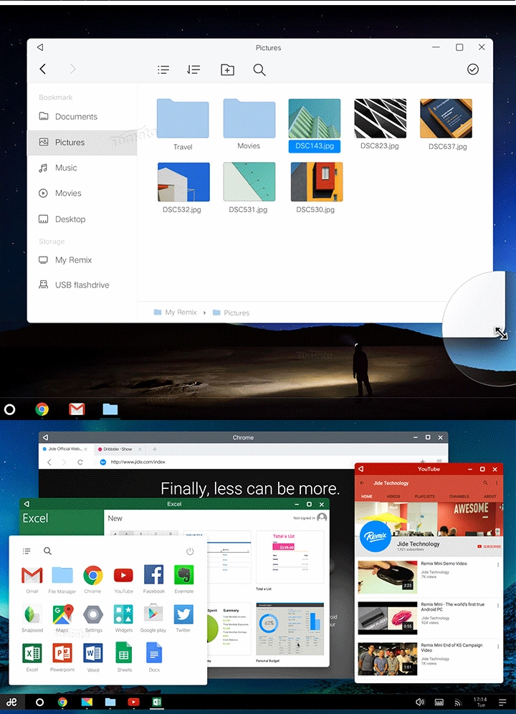The image size is (516, 714).
Task: Open Google play in the app launcher
Action: 153,618
